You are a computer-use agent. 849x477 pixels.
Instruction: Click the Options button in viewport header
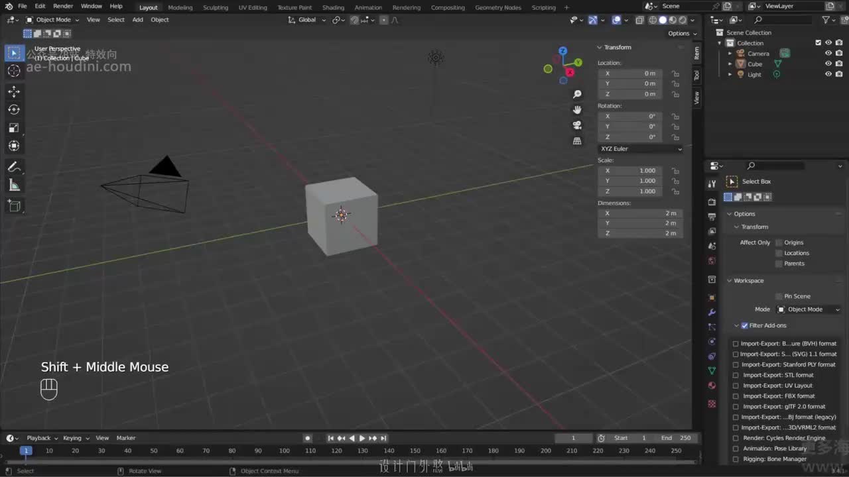682,34
